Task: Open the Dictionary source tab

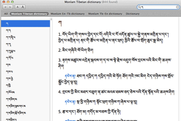Action: click(133, 14)
